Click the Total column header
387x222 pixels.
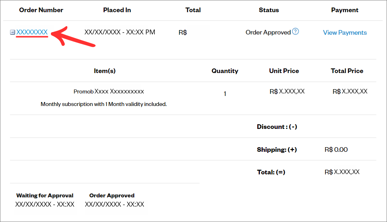pos(193,10)
